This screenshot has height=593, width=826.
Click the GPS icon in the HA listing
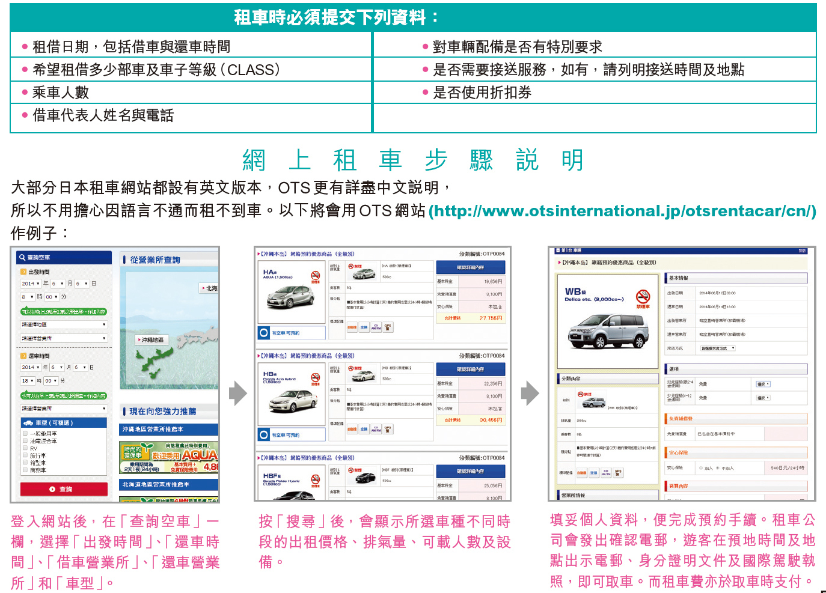click(388, 327)
